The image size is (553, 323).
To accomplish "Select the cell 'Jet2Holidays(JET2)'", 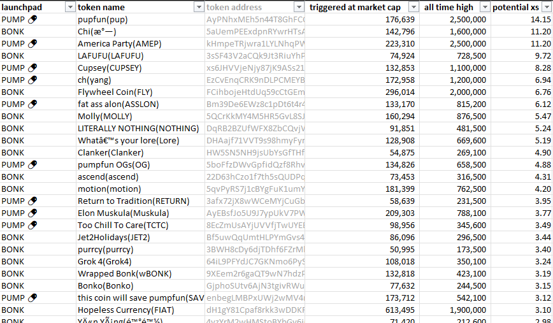I will click(x=140, y=238).
